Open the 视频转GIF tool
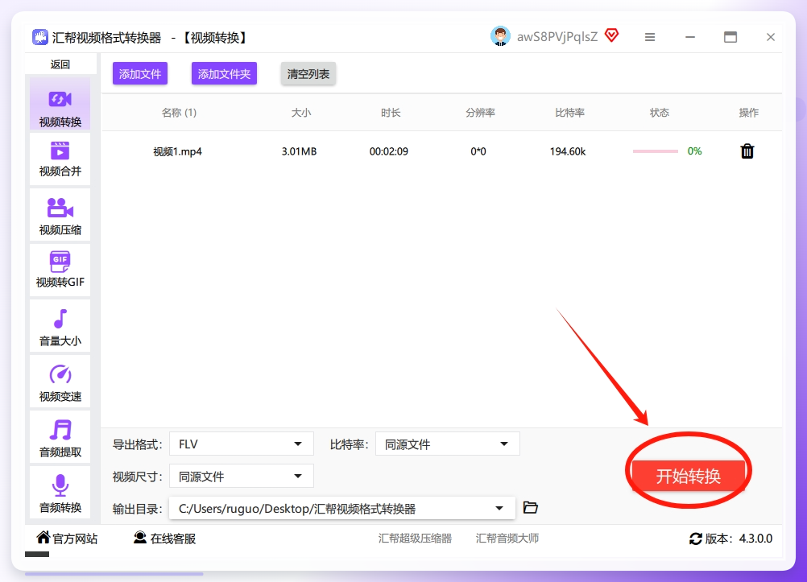This screenshot has width=807, height=582. [x=60, y=270]
